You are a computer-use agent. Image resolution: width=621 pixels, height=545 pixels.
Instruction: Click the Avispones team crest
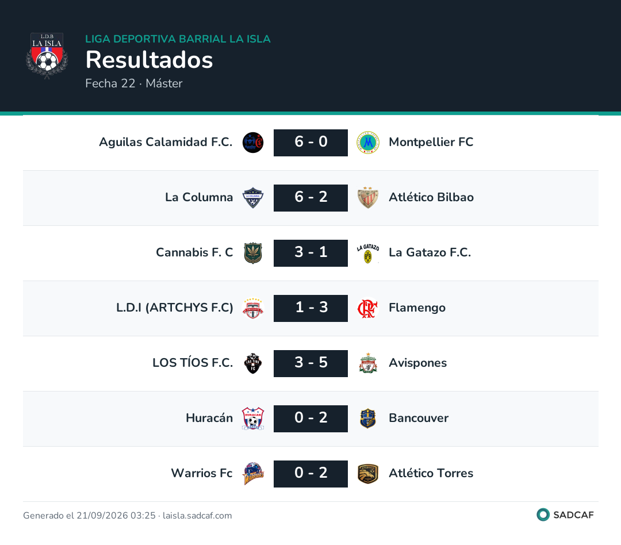368,363
